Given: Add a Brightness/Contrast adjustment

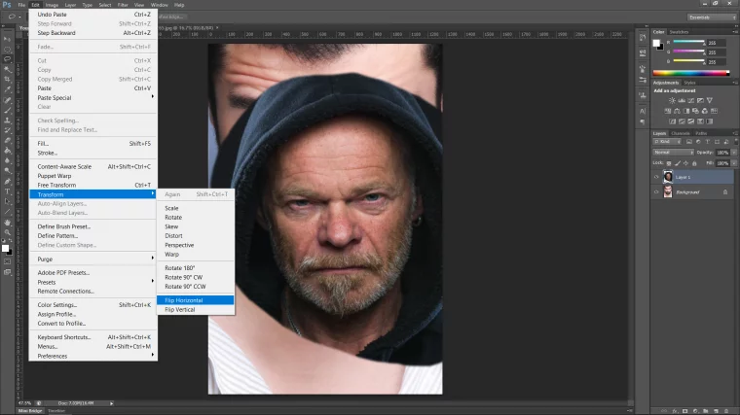Looking at the screenshot, I should [x=672, y=100].
